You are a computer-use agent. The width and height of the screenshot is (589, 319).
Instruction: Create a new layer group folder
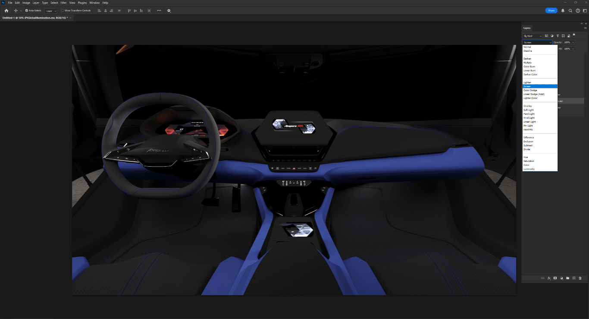click(568, 278)
